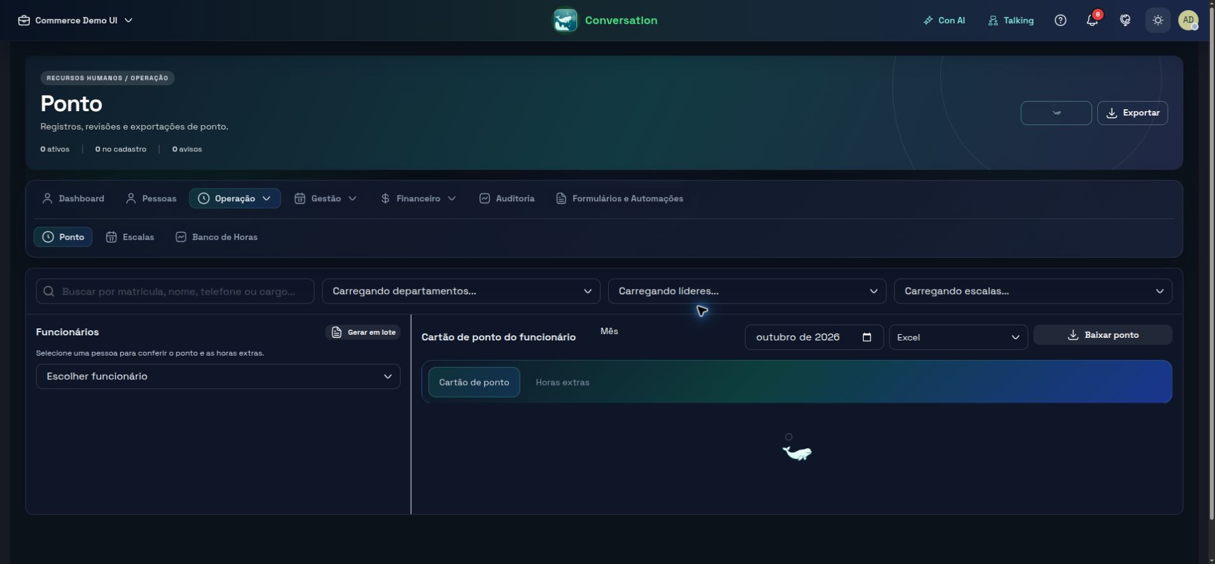Go to the Dashboard tab
Screen dimensions: 1215x564
click(x=73, y=199)
